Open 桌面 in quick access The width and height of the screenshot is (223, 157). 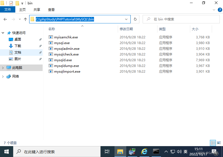(18, 39)
